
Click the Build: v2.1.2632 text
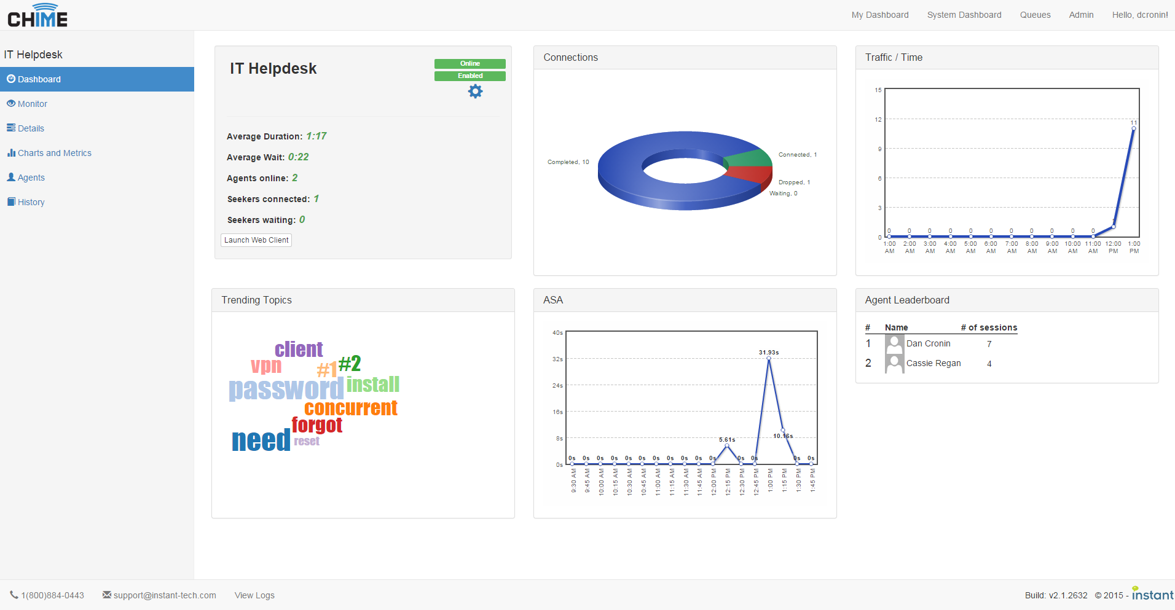tap(1056, 595)
